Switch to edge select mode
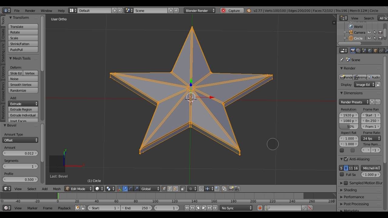Image resolution: width=388 pixels, height=218 pixels. pos(170,189)
